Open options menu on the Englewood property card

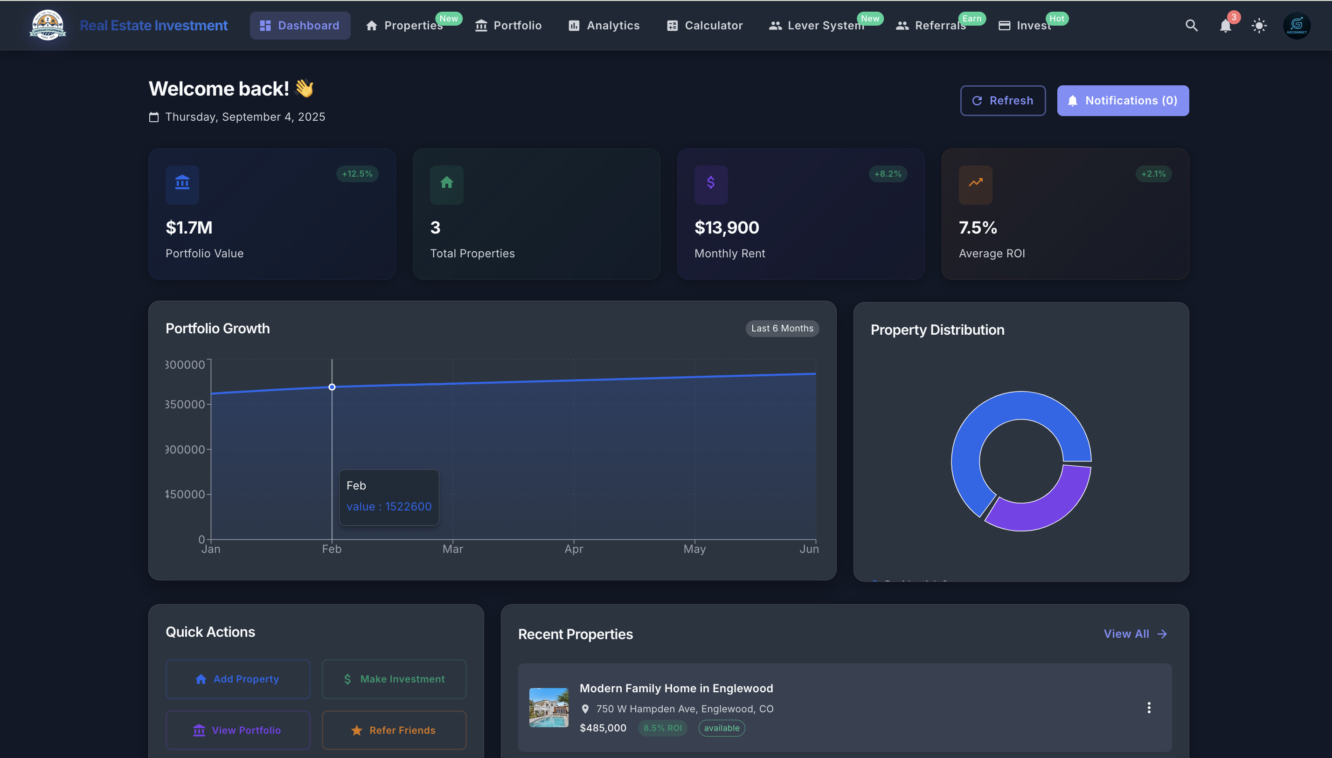coord(1149,708)
